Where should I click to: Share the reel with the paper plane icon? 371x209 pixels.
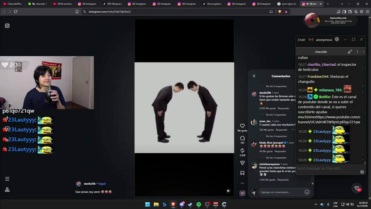(x=242, y=163)
